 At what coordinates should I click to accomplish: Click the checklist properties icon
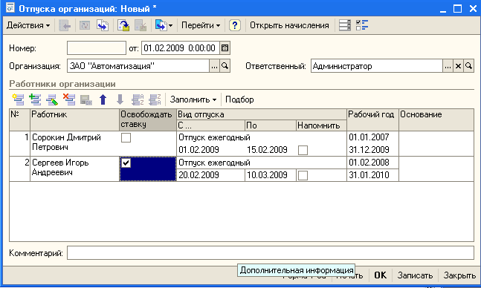pyautogui.click(x=362, y=25)
